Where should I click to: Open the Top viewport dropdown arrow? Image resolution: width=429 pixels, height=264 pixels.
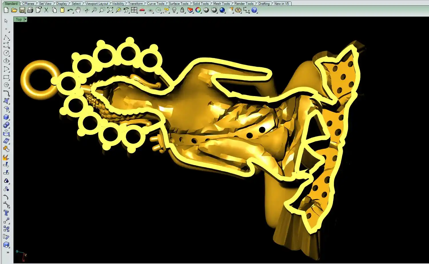(x=25, y=19)
